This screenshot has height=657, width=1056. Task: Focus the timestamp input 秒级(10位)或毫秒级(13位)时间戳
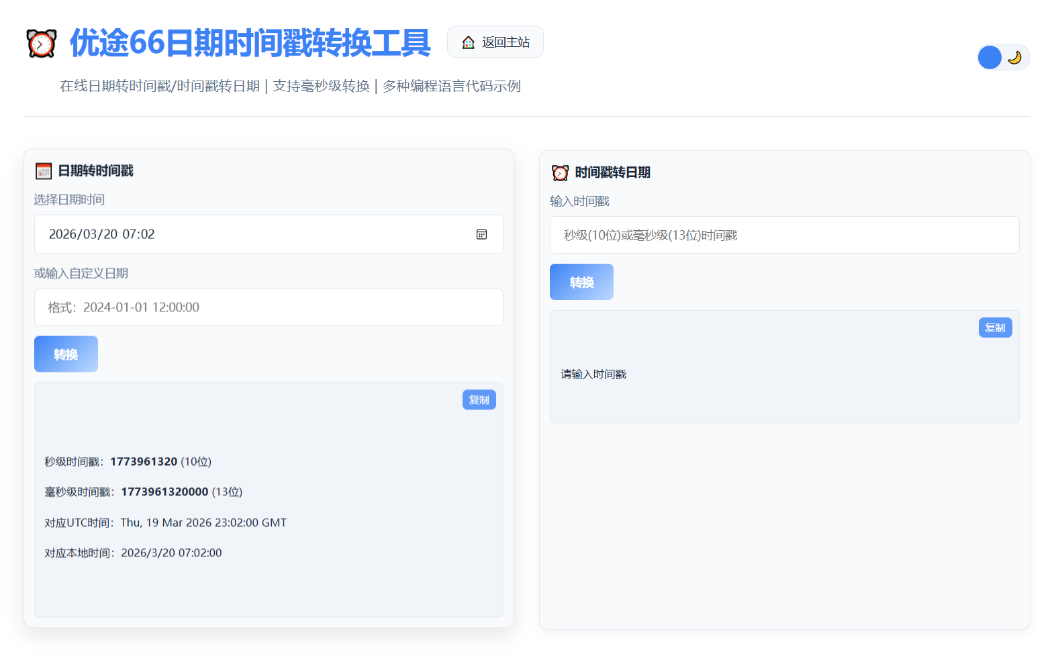[x=784, y=235]
